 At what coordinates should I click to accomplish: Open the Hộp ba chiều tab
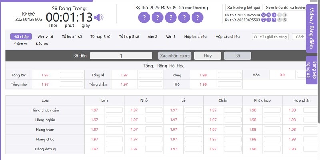pos(195,36)
